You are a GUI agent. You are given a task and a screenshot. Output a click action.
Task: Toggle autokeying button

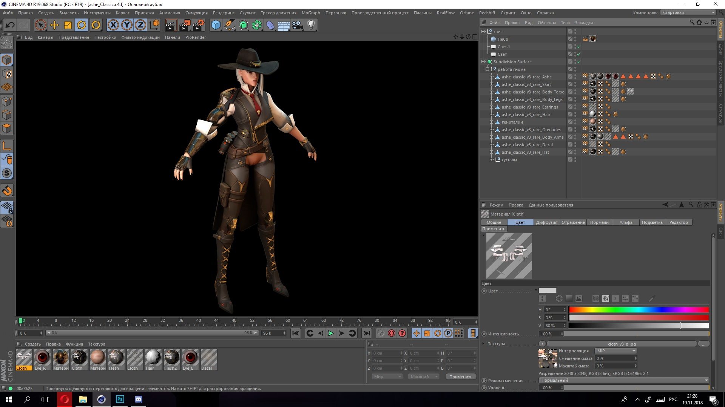tap(392, 333)
